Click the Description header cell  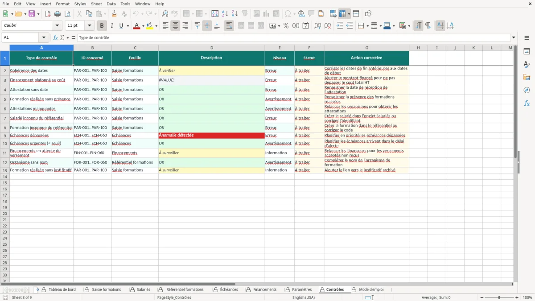pyautogui.click(x=211, y=58)
